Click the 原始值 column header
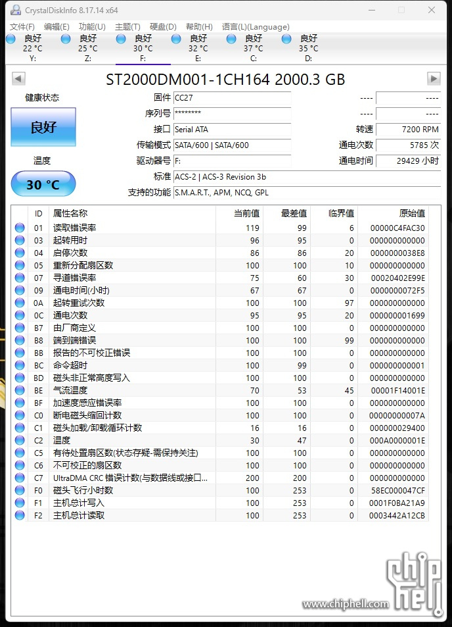Screen dimensions: 452x627 tap(394, 214)
